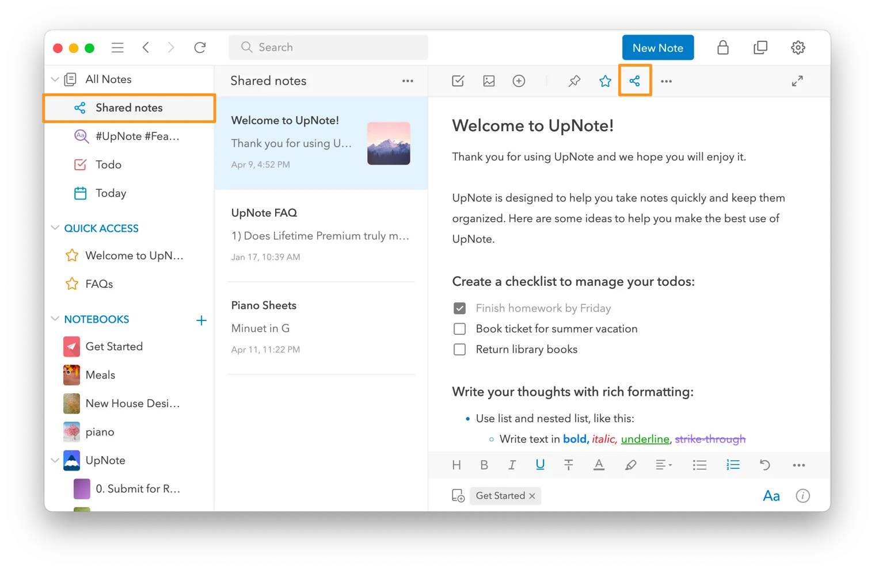Screen dimensions: 875x570
Task: Open the text alignment dropdown
Action: click(663, 465)
